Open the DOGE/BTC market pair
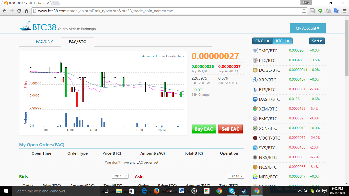 [270, 70]
